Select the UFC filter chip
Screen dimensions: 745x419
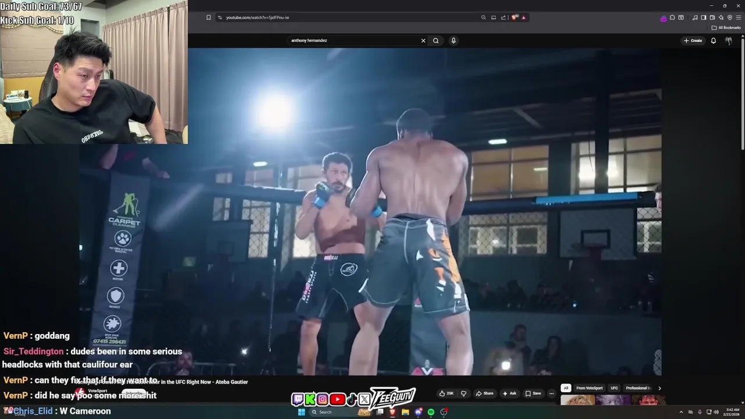click(x=614, y=388)
